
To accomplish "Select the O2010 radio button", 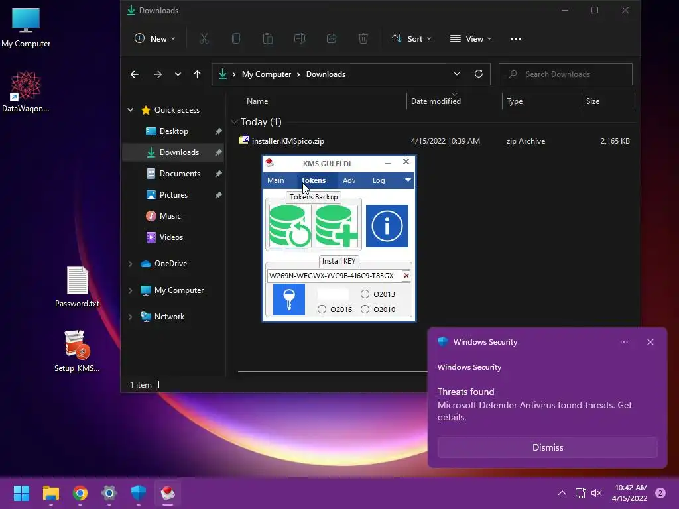I will pos(365,310).
